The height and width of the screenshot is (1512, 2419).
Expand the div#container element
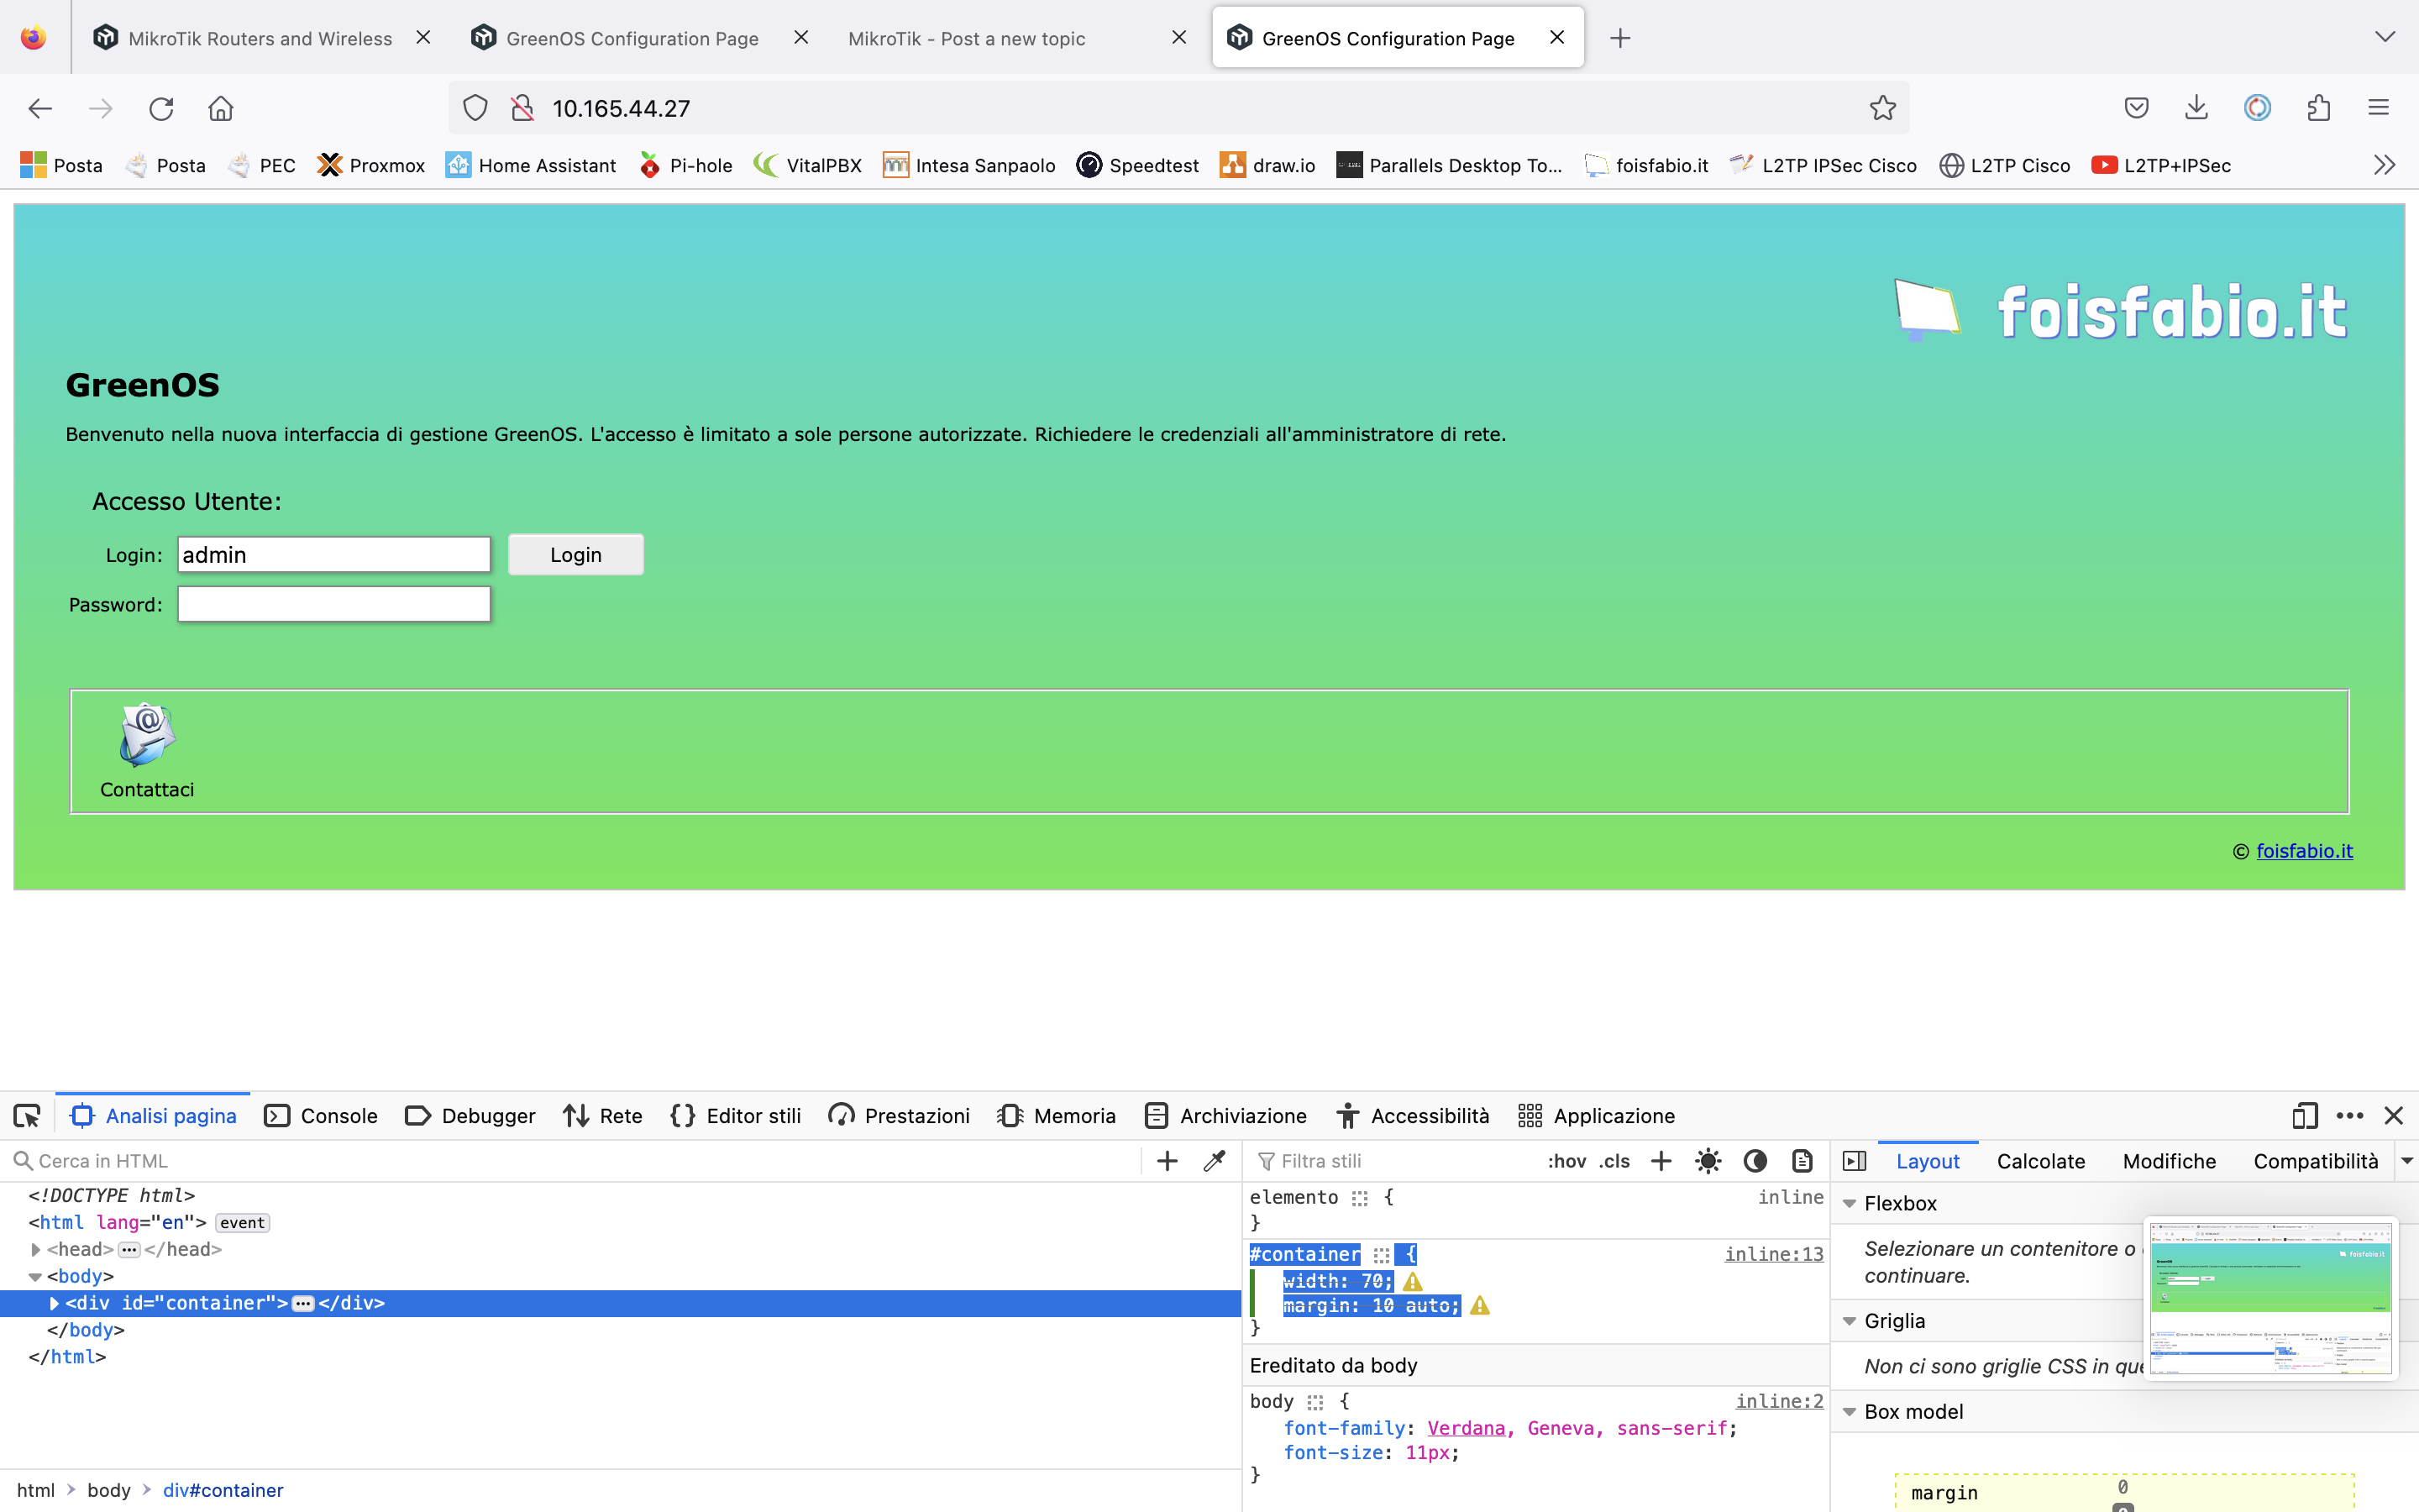[x=53, y=1302]
